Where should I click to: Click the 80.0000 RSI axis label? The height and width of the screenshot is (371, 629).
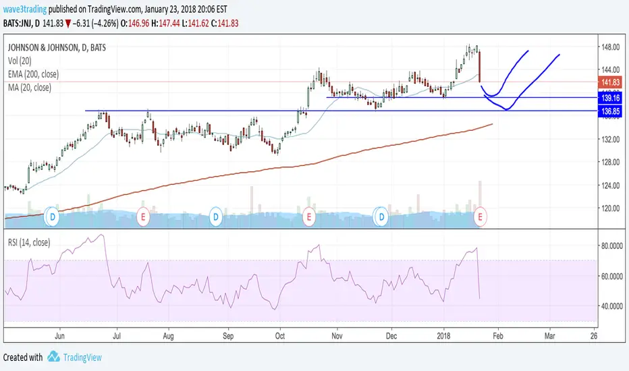pos(612,246)
